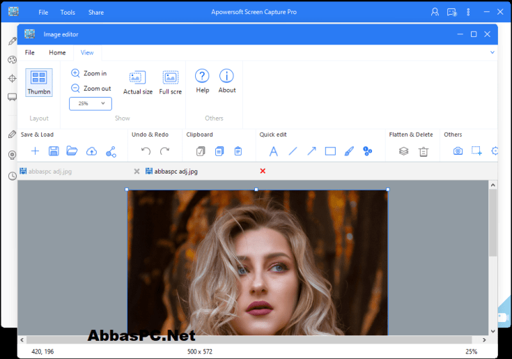Click crosshair icon in left sidebar

[x=12, y=78]
